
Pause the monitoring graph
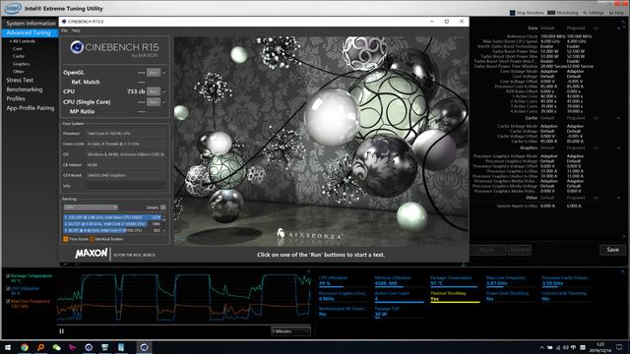(61, 331)
